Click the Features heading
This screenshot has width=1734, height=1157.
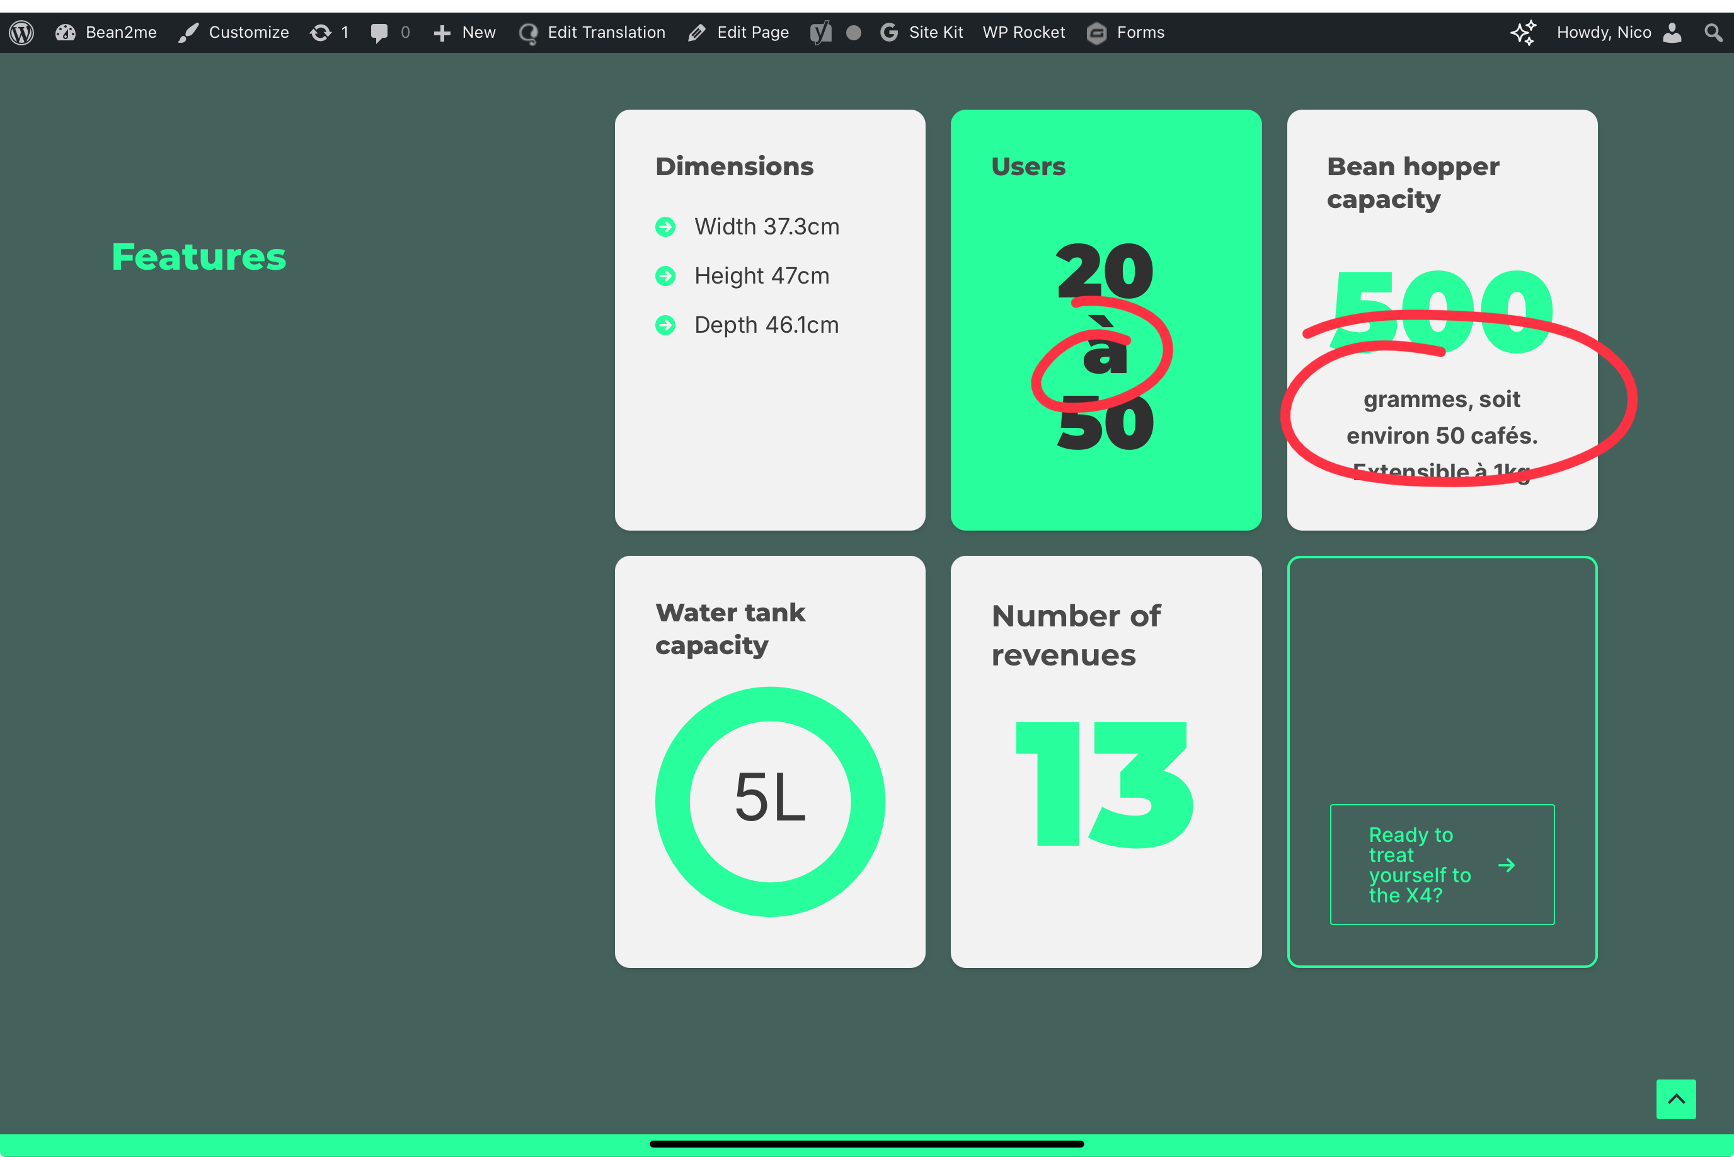[198, 256]
